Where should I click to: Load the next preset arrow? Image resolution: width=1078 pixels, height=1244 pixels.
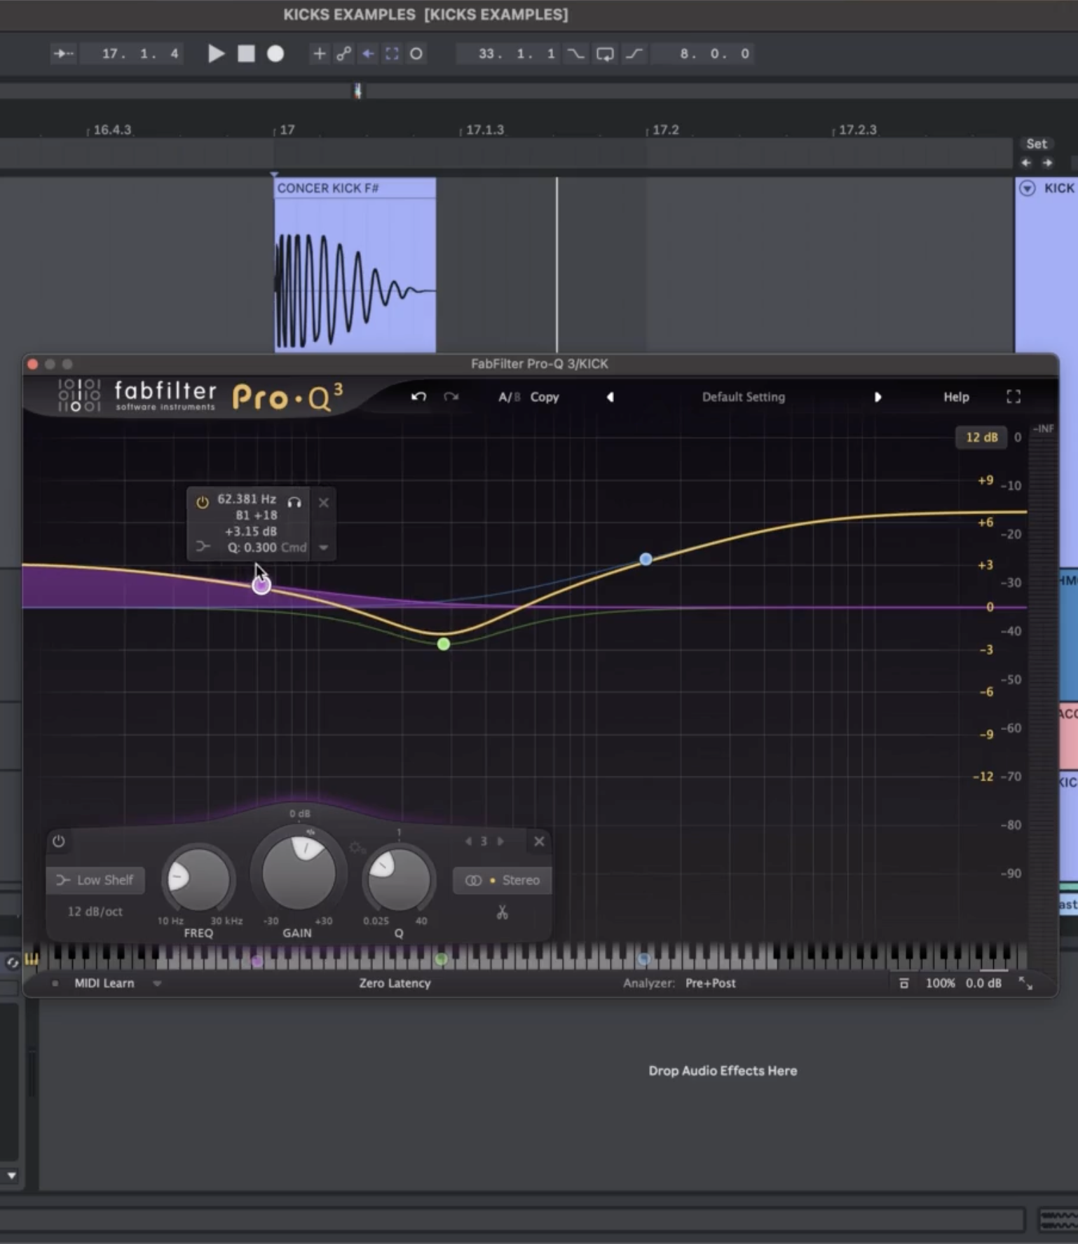pos(878,397)
